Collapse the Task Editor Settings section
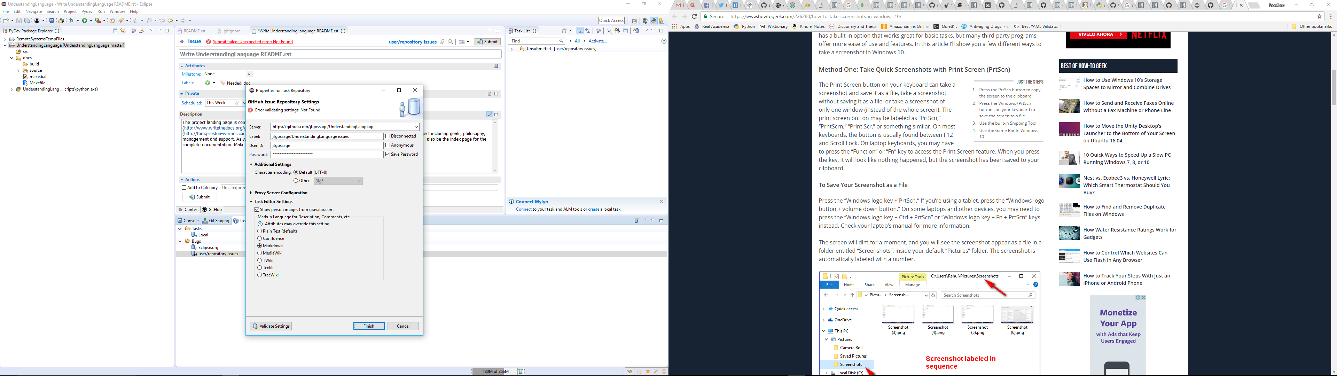1337x376 pixels. tap(251, 202)
